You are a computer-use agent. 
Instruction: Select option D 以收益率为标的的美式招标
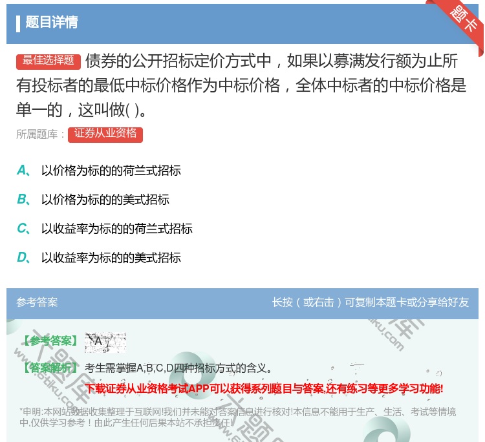click(99, 257)
